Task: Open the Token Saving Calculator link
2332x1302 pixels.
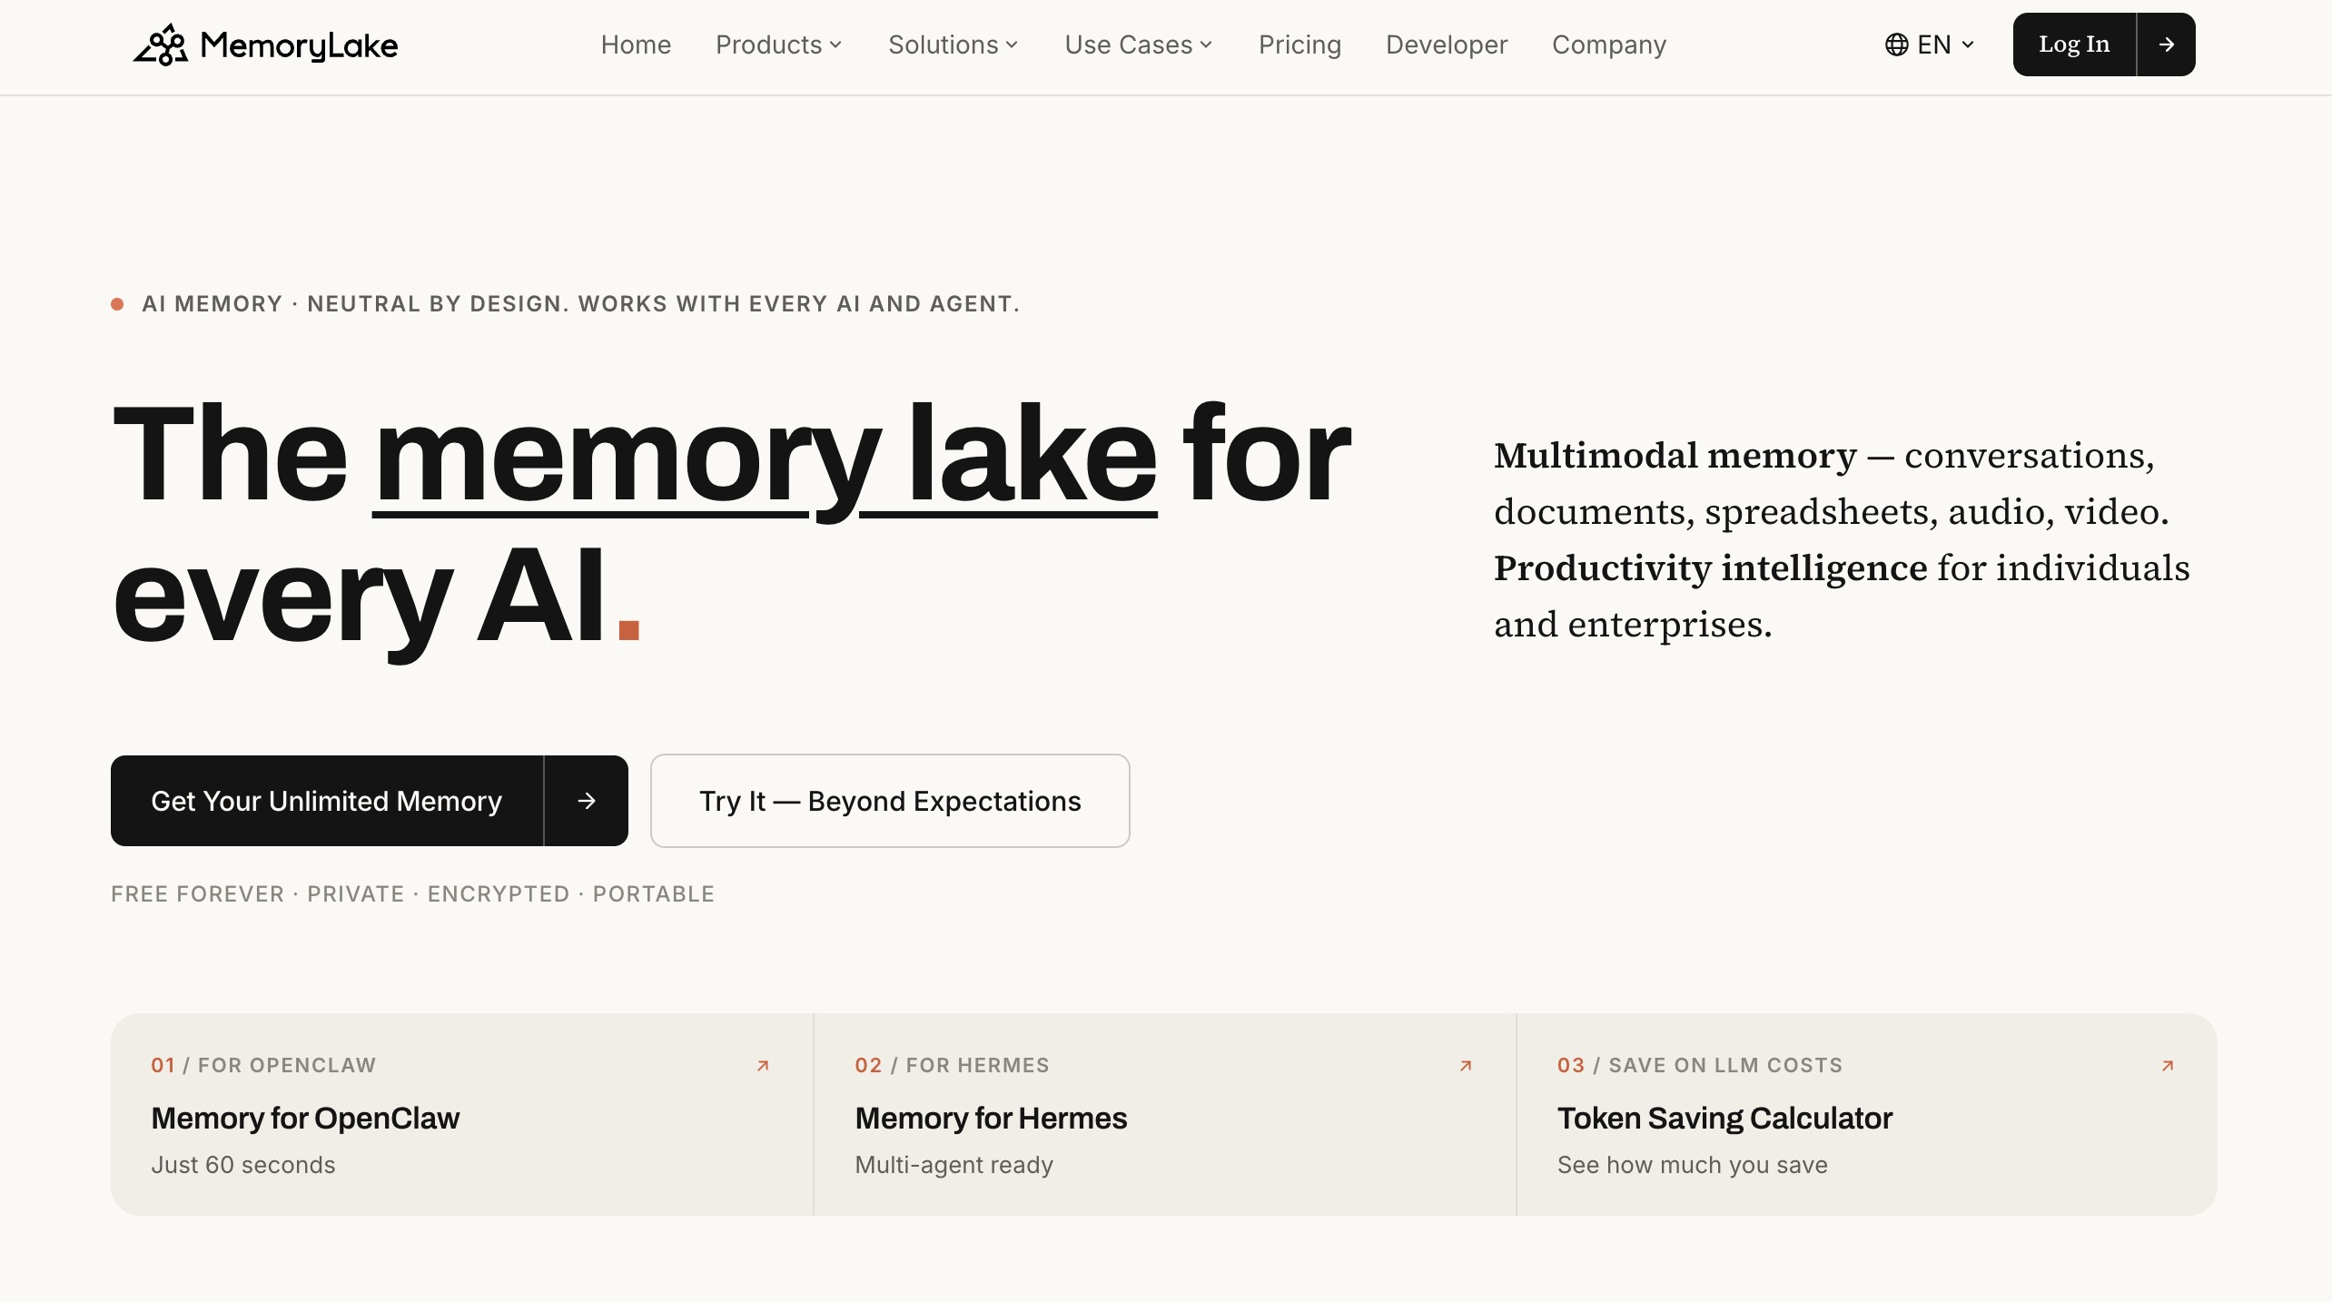Action: point(1724,1118)
